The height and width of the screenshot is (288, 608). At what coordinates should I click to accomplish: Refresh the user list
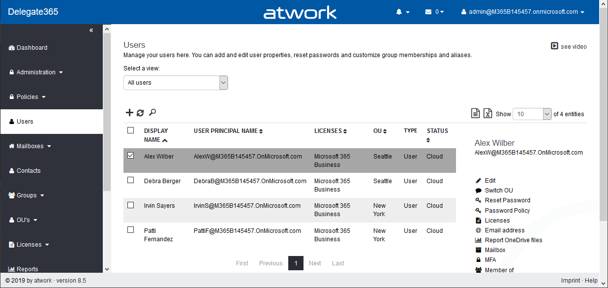[x=140, y=113]
